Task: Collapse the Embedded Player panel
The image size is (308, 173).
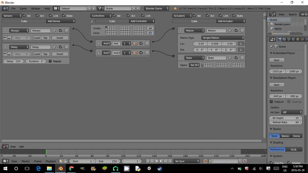Action: point(271,53)
